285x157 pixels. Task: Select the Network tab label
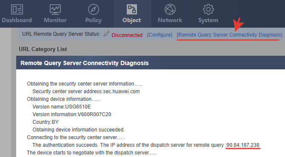170,20
